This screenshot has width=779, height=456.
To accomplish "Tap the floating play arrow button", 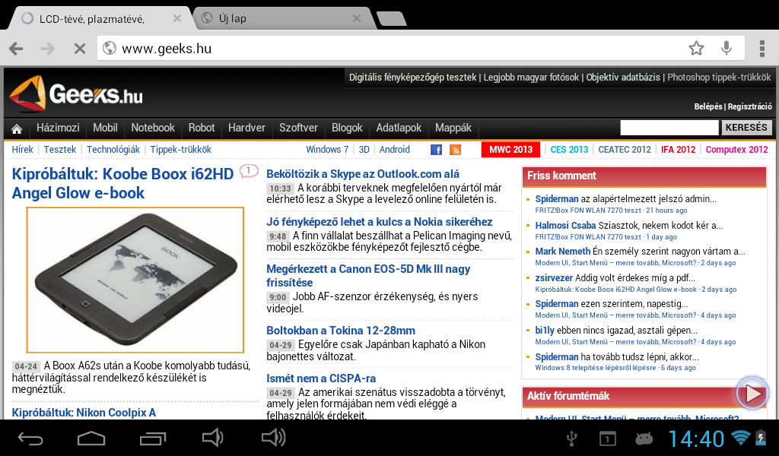I will click(x=752, y=394).
